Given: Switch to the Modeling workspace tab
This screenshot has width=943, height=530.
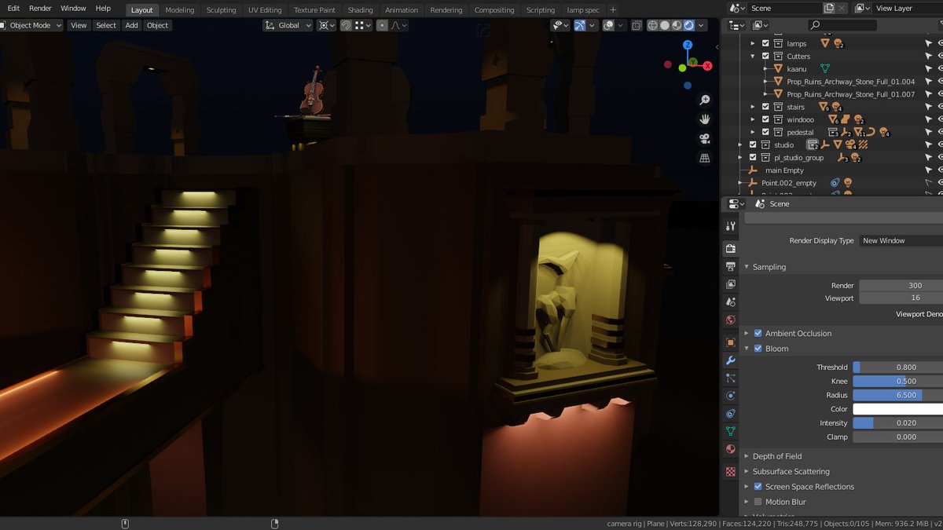Looking at the screenshot, I should point(180,10).
